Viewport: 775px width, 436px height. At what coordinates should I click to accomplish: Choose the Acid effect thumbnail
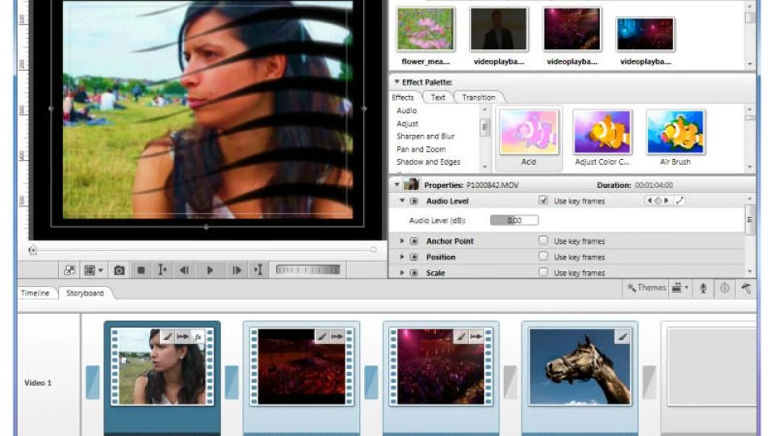(529, 132)
